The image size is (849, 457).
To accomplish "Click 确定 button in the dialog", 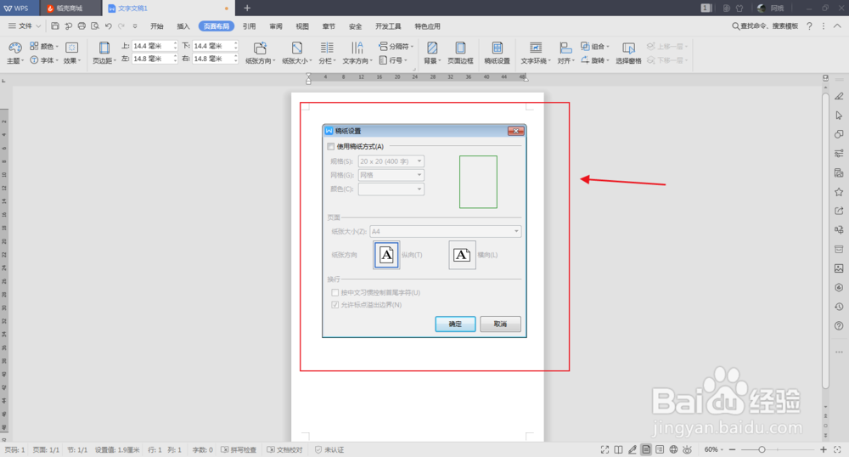I will 455,324.
